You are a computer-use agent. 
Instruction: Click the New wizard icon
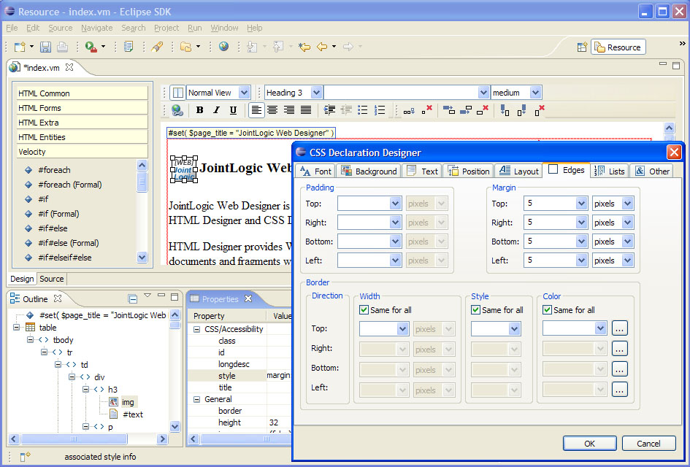[x=20, y=47]
